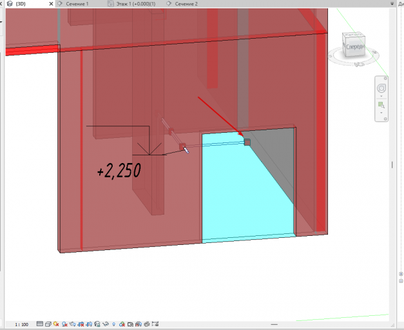404x330 pixels.
Task: Close the {3D} view tab
Action: [x=51, y=4]
